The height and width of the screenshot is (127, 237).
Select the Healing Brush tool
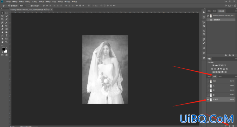tap(2, 23)
